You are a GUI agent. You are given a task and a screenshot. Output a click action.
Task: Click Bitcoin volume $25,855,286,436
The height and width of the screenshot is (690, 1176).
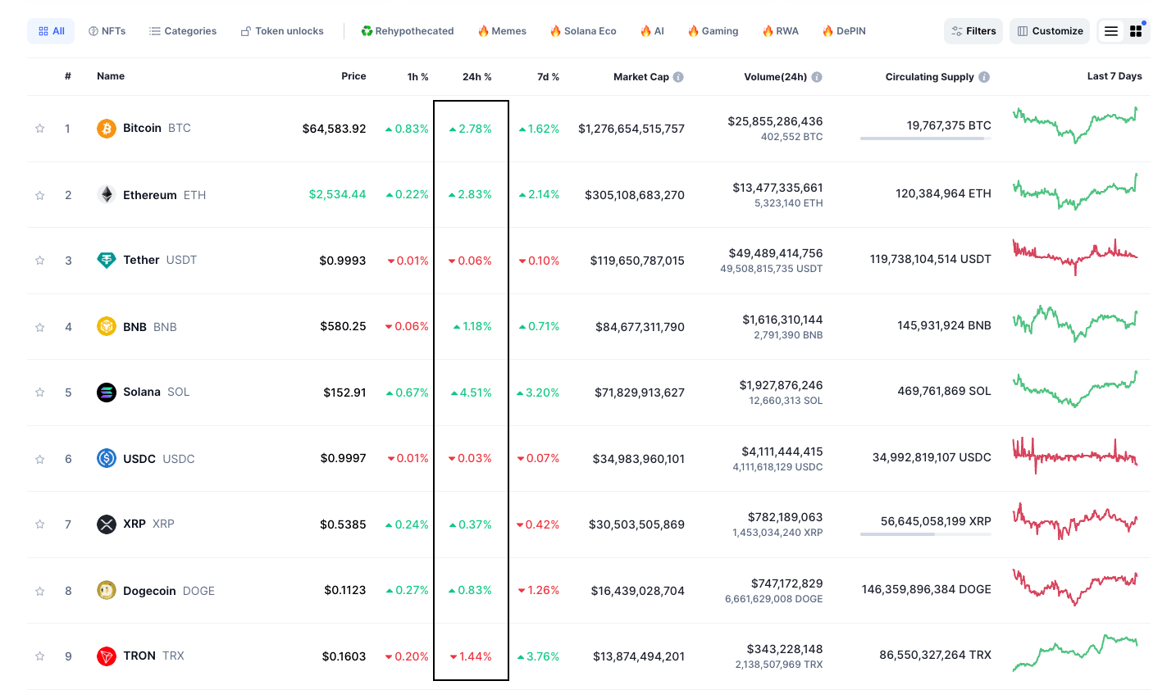point(775,121)
